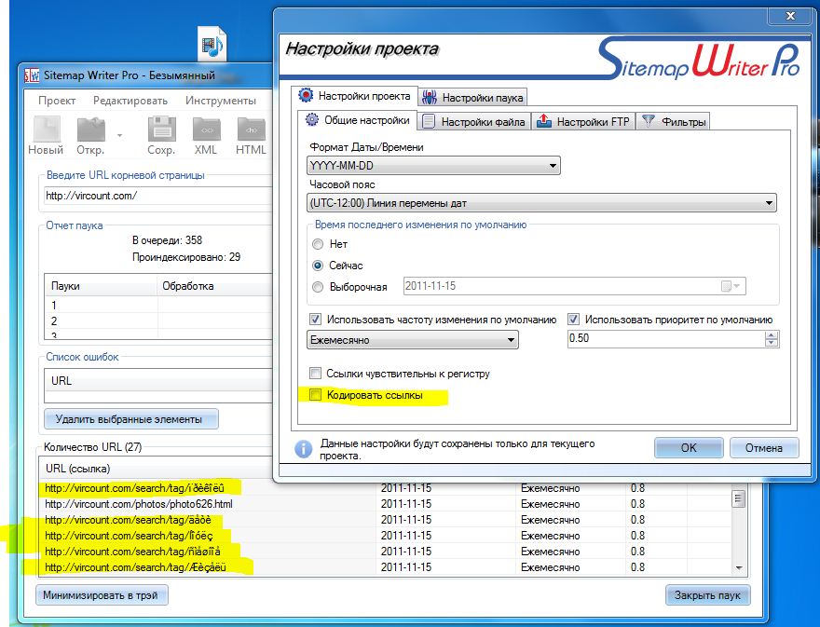Click the gear icon on Общие настройки tab
Viewport: 820px width, 627px height.
point(311,120)
